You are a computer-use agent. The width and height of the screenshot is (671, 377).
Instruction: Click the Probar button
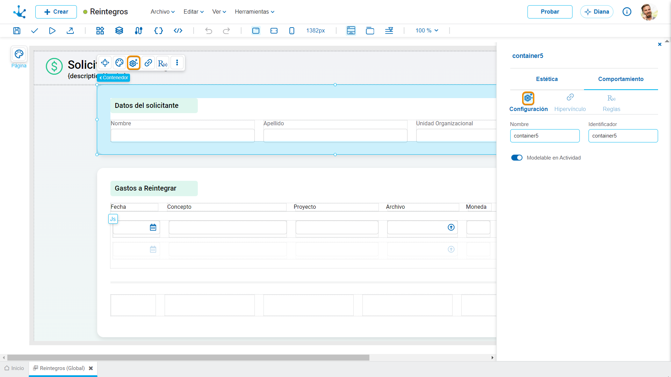point(550,12)
